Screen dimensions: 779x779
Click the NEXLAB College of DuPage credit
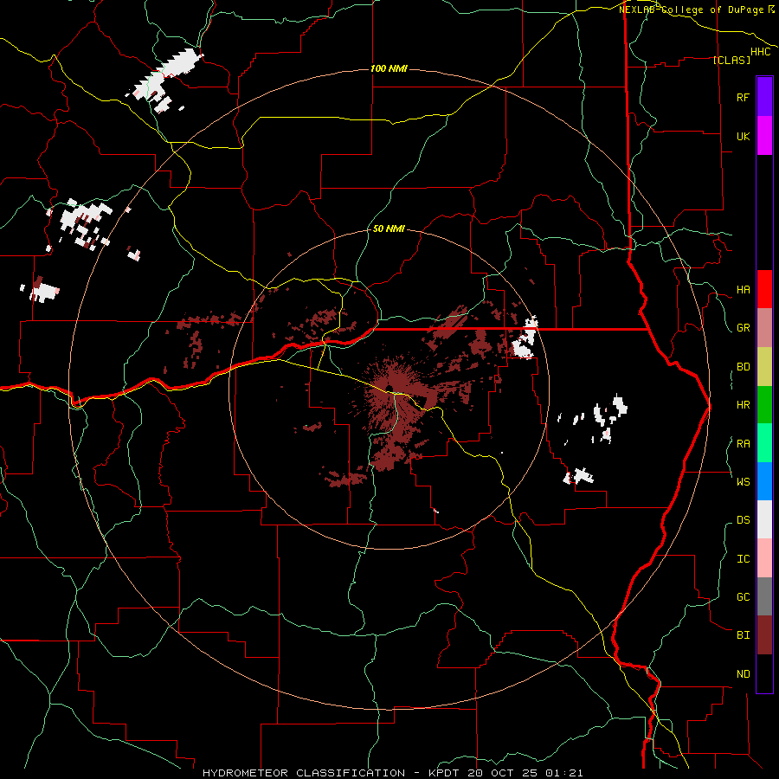click(x=696, y=10)
